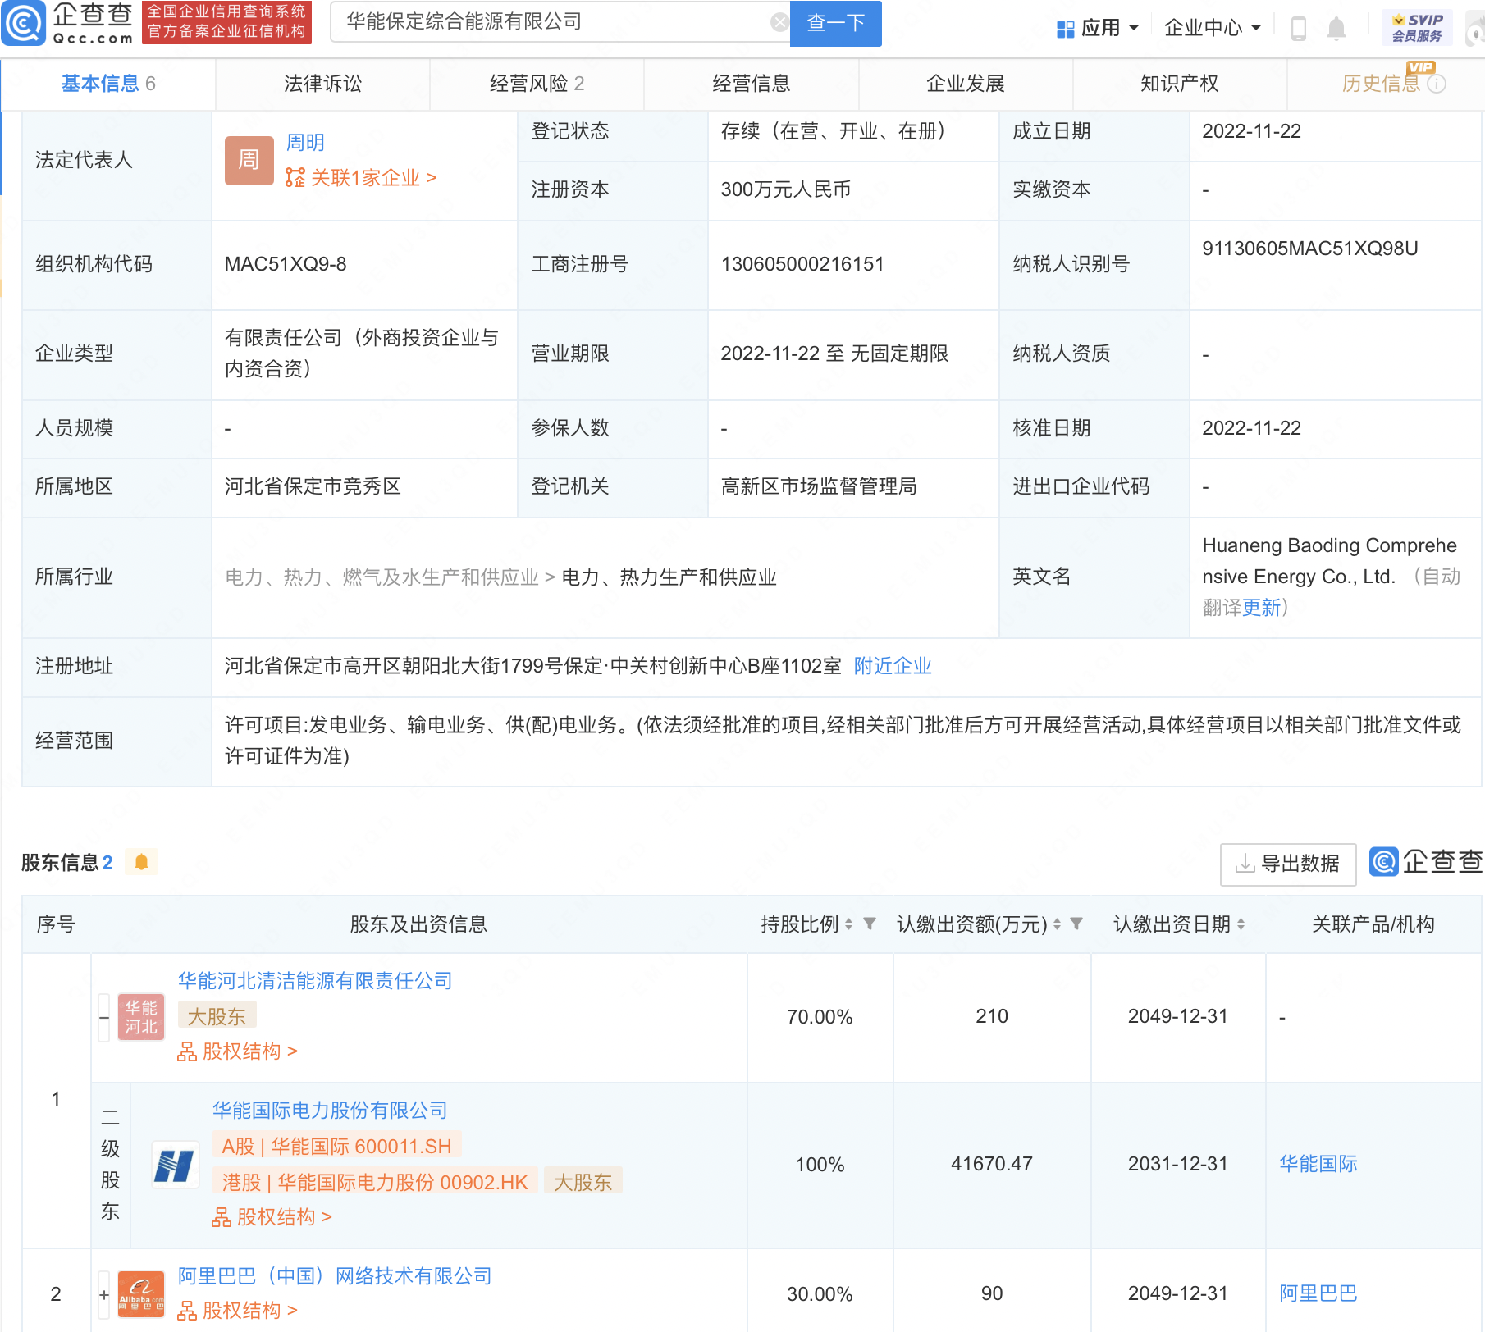Sort by 认缴出资日期 using sort arrows
Image resolution: width=1485 pixels, height=1332 pixels.
pos(1241,924)
